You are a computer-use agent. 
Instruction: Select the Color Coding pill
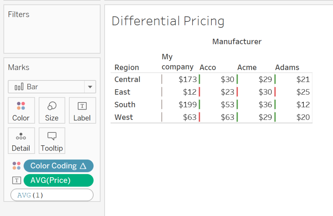pyautogui.click(x=59, y=166)
